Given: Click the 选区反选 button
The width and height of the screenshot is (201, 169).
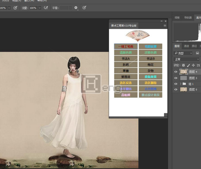Looking at the screenshot, I should [x=126, y=83].
